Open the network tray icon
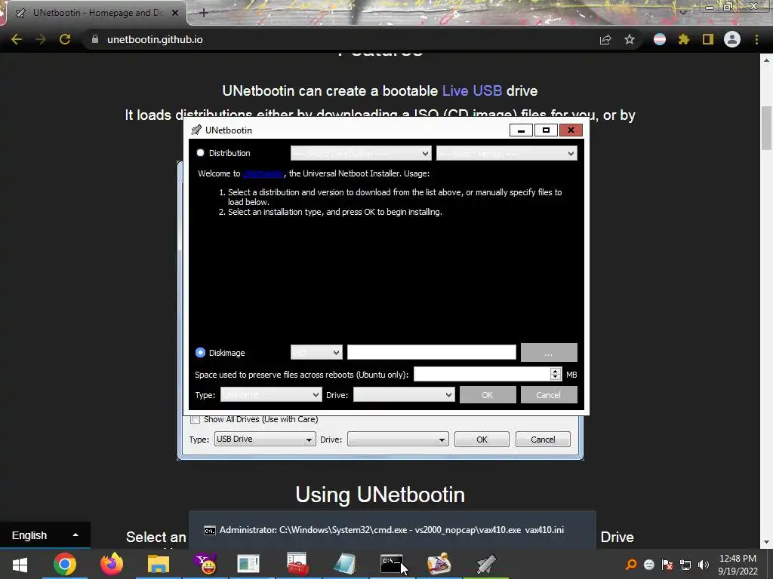 tap(685, 564)
